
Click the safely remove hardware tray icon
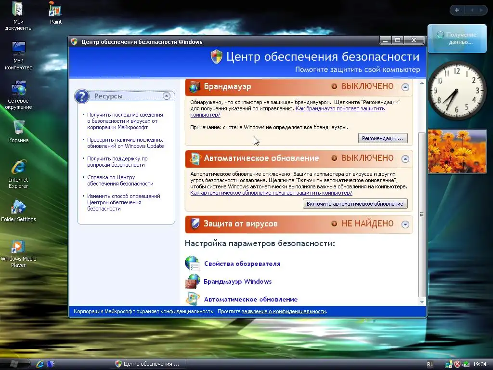pyautogui.click(x=466, y=364)
